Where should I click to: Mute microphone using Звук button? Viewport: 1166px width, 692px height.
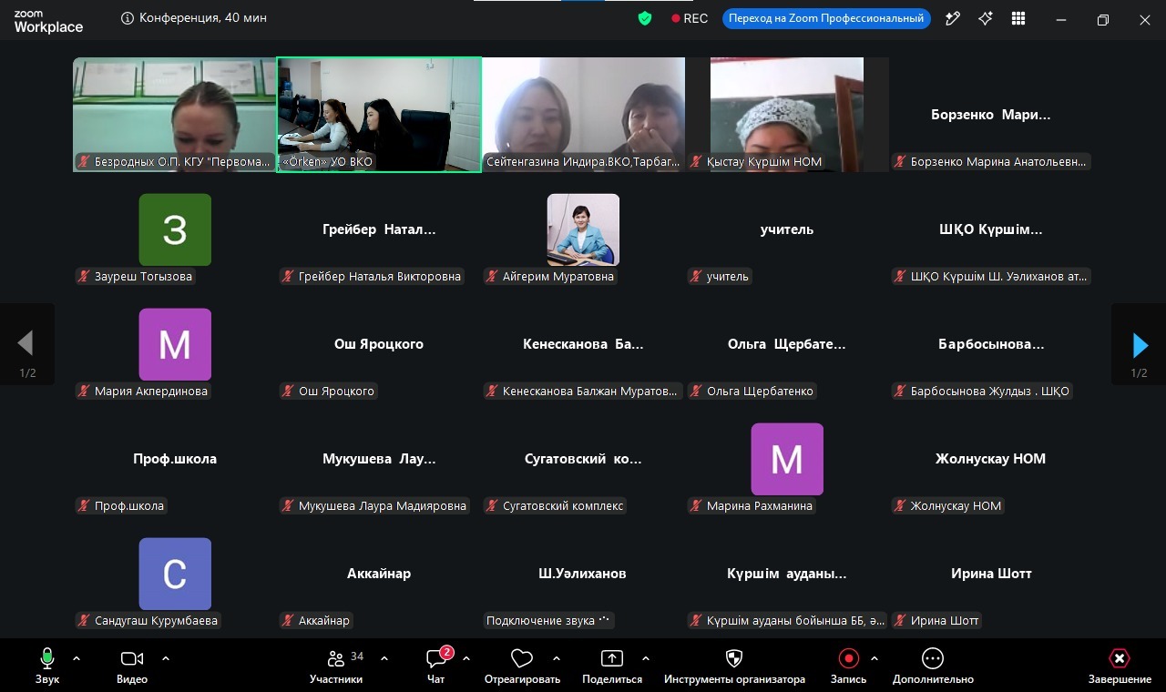point(47,666)
